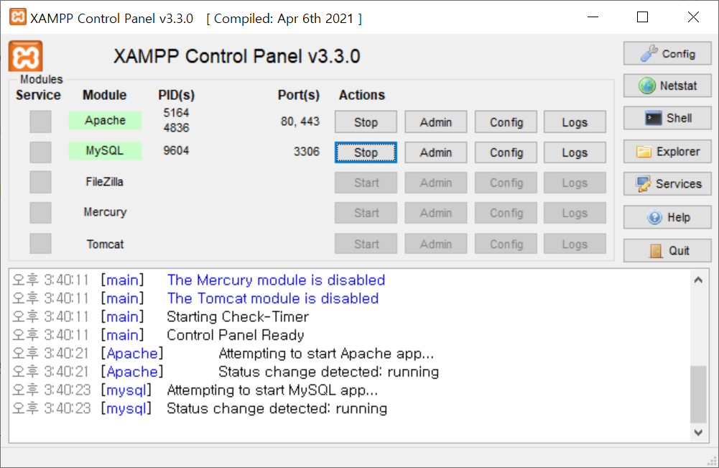Open Mercury Logs menu

click(575, 213)
